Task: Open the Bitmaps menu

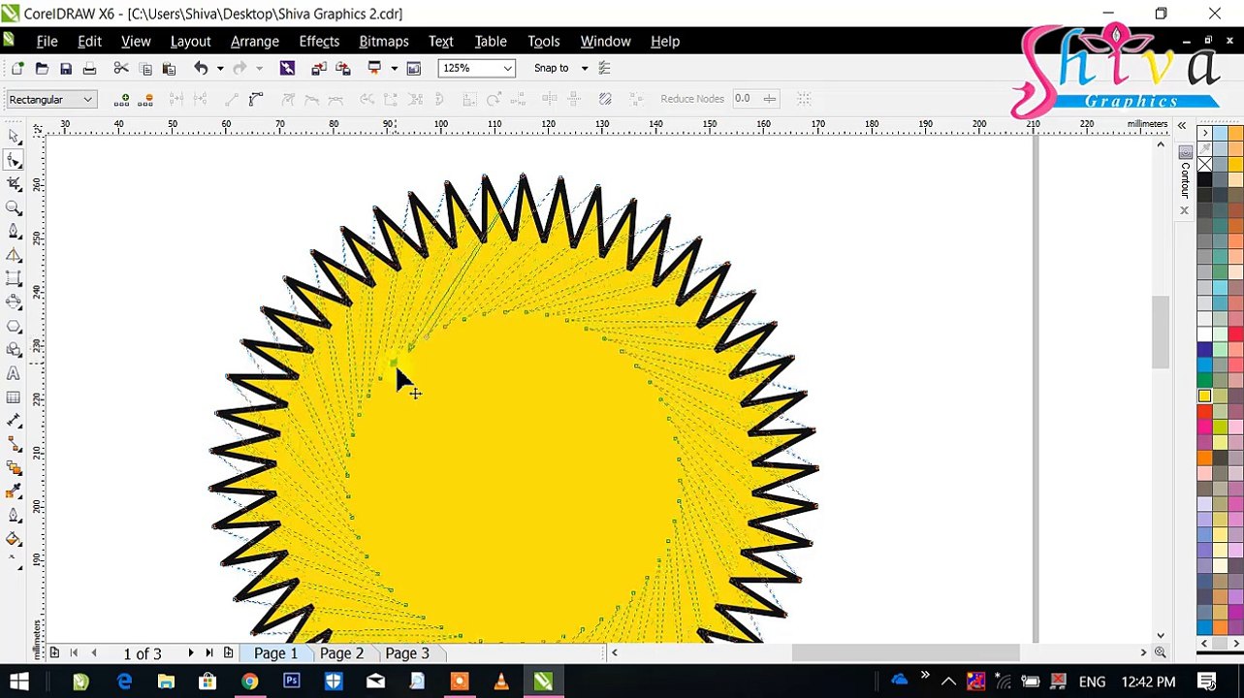Action: tap(384, 41)
